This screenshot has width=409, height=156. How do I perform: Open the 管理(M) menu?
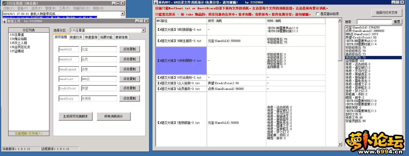[50, 8]
